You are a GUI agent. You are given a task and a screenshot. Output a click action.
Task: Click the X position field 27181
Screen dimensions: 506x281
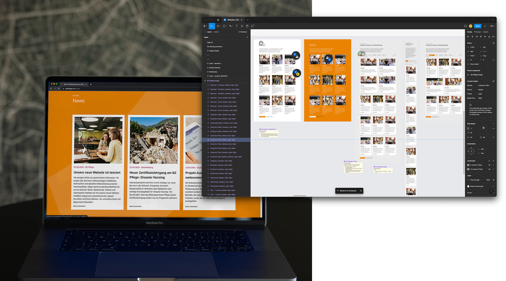click(472, 47)
